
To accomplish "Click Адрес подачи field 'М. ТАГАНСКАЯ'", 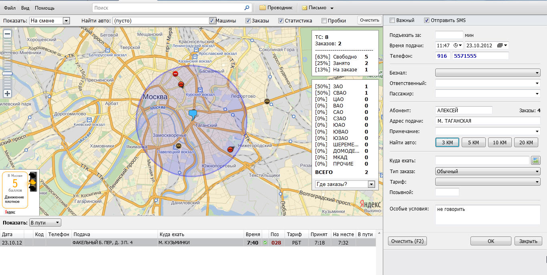I will 488,121.
